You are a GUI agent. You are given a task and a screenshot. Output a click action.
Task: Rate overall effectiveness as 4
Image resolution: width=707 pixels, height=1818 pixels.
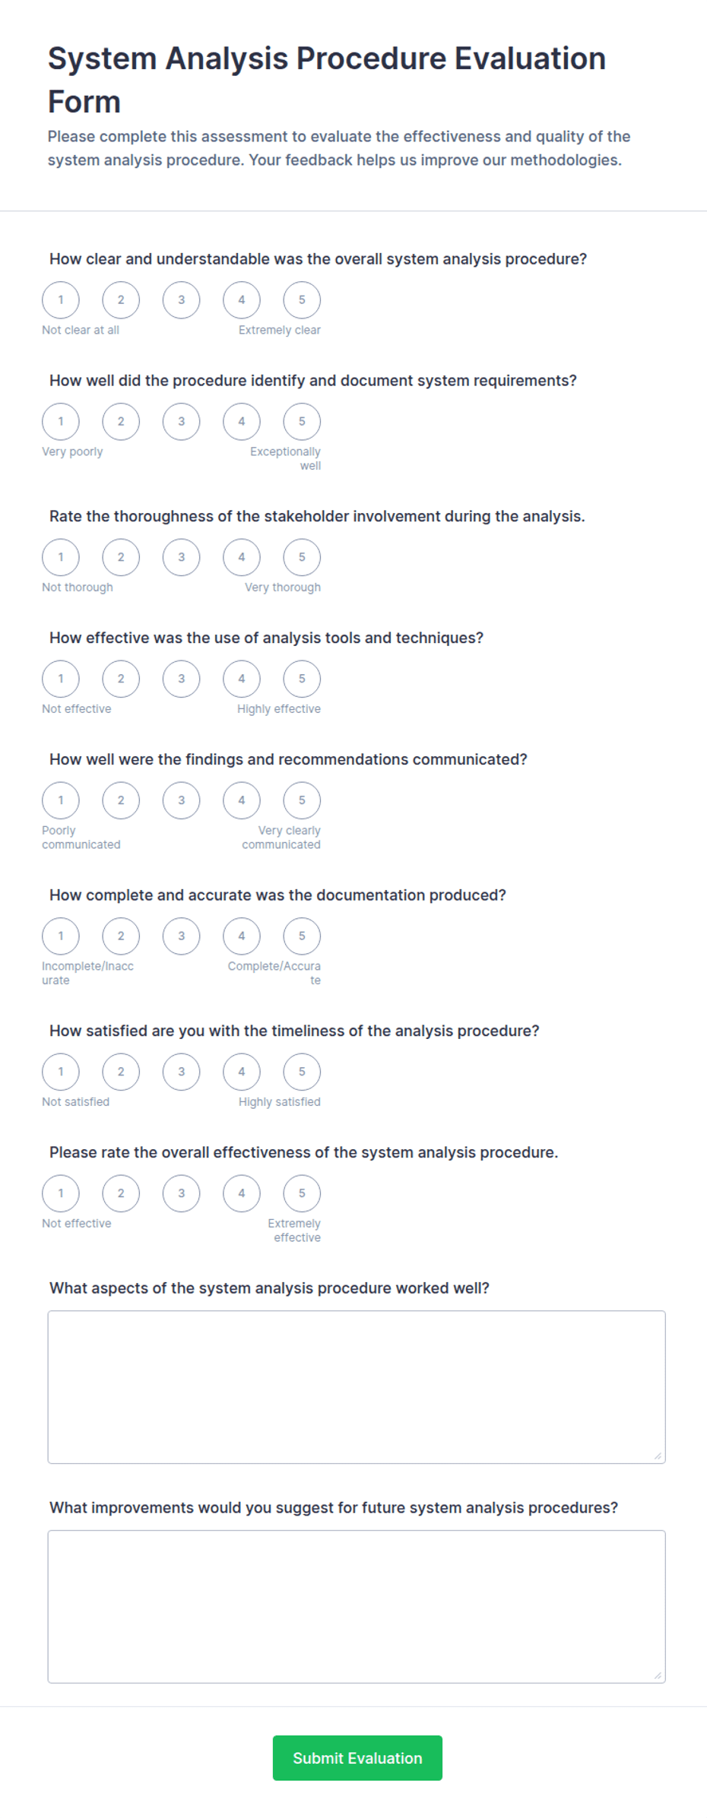[x=242, y=1193]
